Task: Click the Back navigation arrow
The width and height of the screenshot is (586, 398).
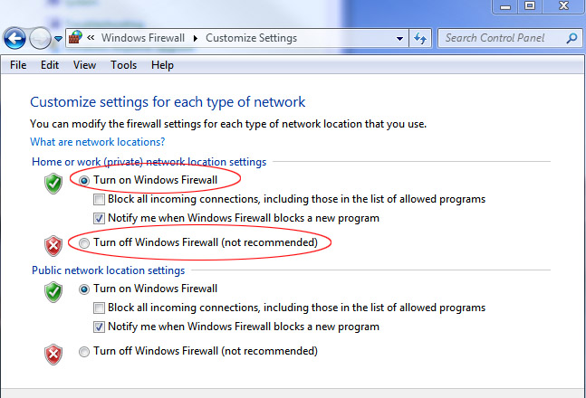Action: (x=15, y=39)
